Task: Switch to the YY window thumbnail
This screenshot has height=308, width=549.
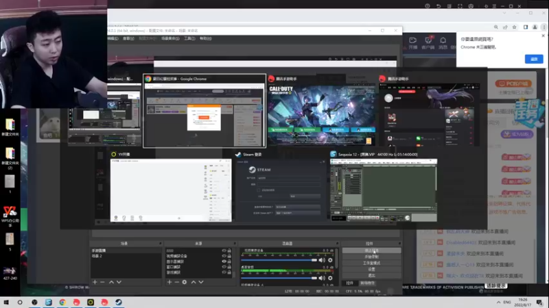Action: (171, 187)
